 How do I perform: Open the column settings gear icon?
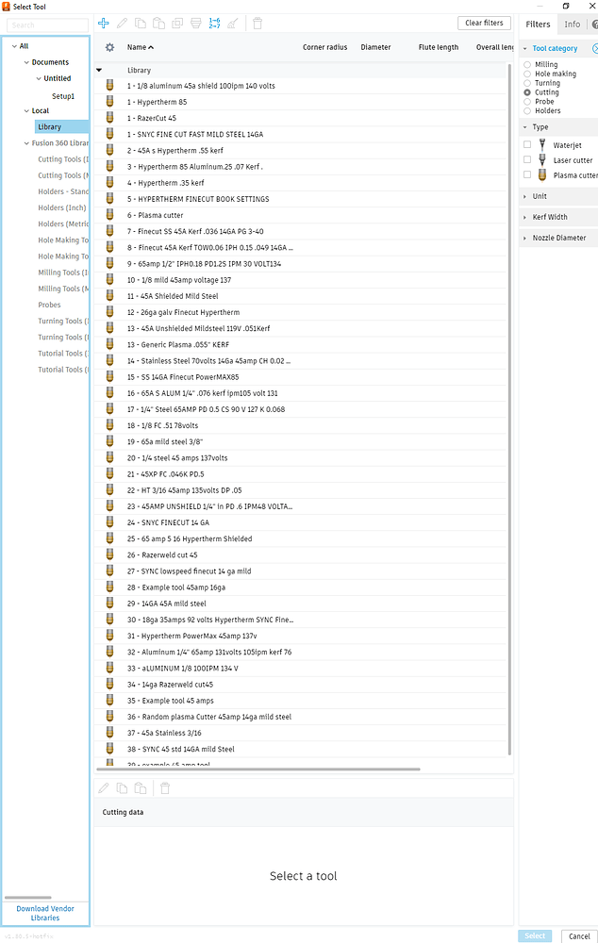pos(109,47)
